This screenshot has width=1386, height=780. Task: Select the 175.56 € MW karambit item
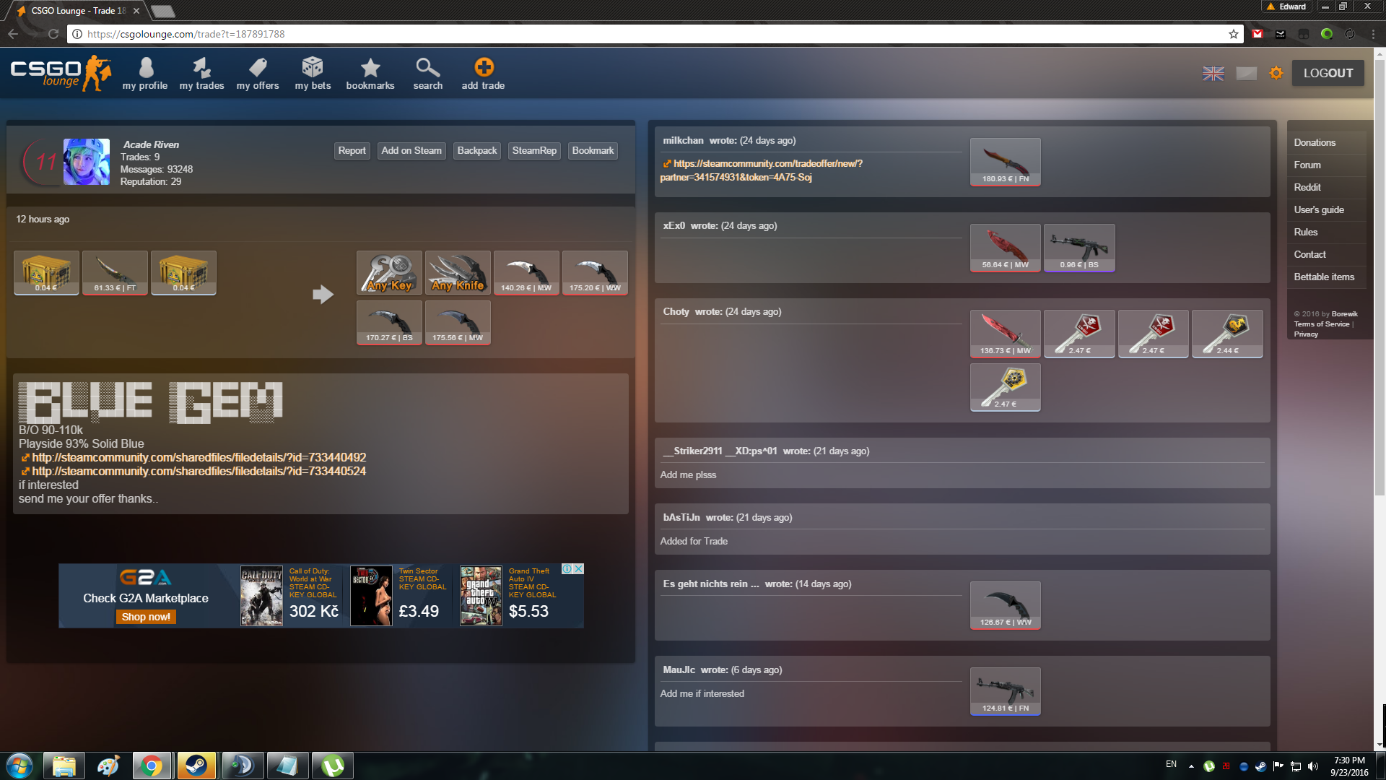click(x=458, y=322)
